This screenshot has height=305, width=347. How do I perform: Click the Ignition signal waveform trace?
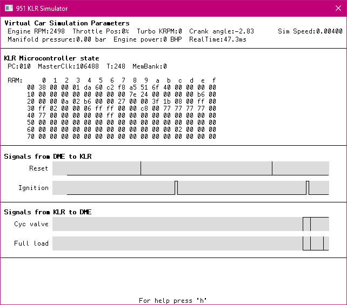coord(191,188)
